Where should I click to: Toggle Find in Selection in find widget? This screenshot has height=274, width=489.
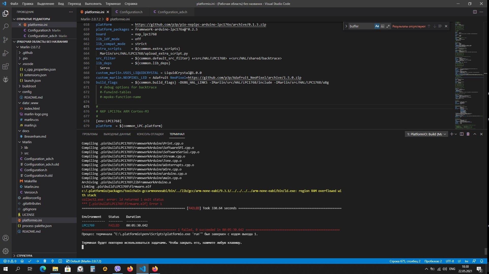(x=440, y=26)
